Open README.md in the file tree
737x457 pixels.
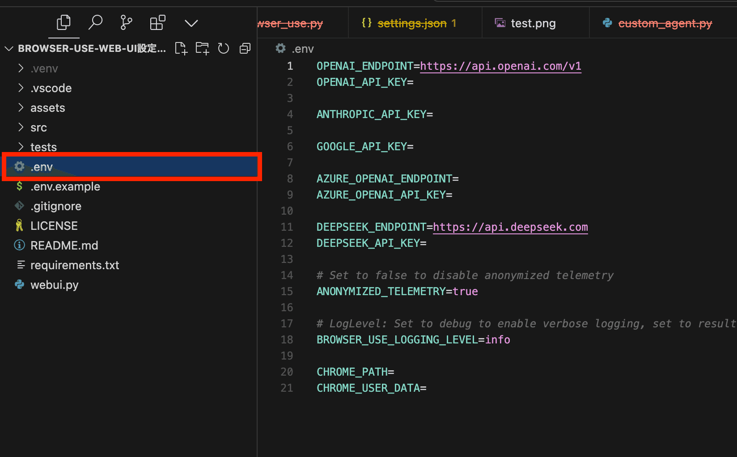64,245
